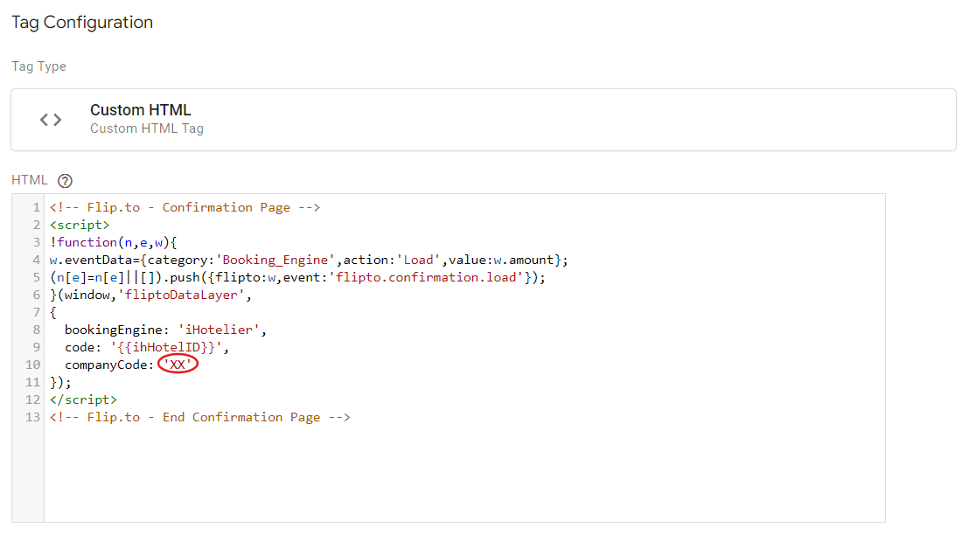The width and height of the screenshot is (969, 535).
Task: Click the 'Flip.to - Confirmation Page' comment line
Action: click(x=185, y=207)
